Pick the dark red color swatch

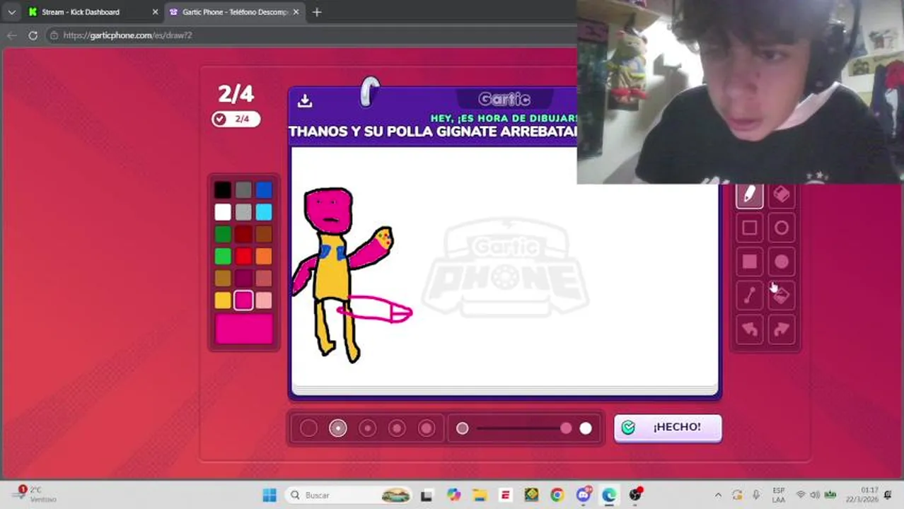[243, 233]
